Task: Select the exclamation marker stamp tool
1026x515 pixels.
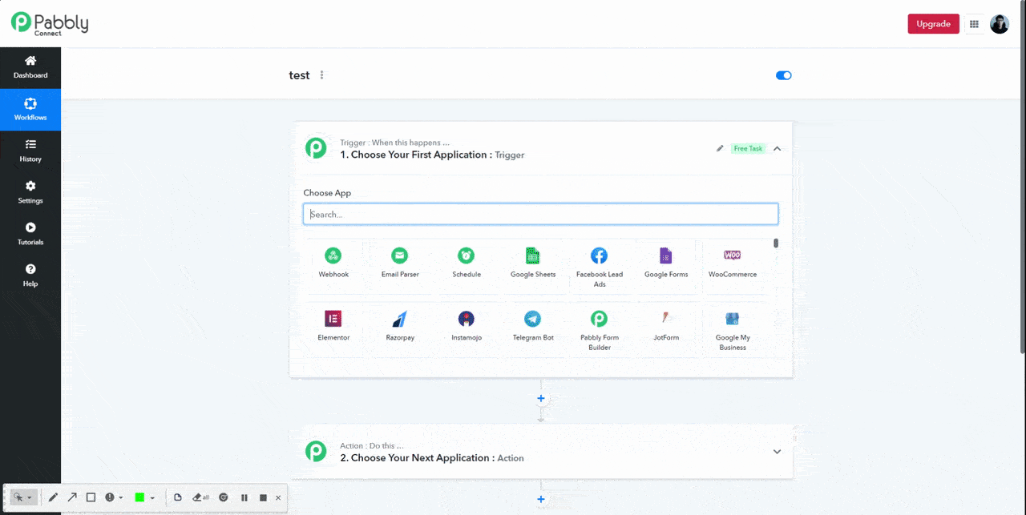Action: [x=110, y=497]
